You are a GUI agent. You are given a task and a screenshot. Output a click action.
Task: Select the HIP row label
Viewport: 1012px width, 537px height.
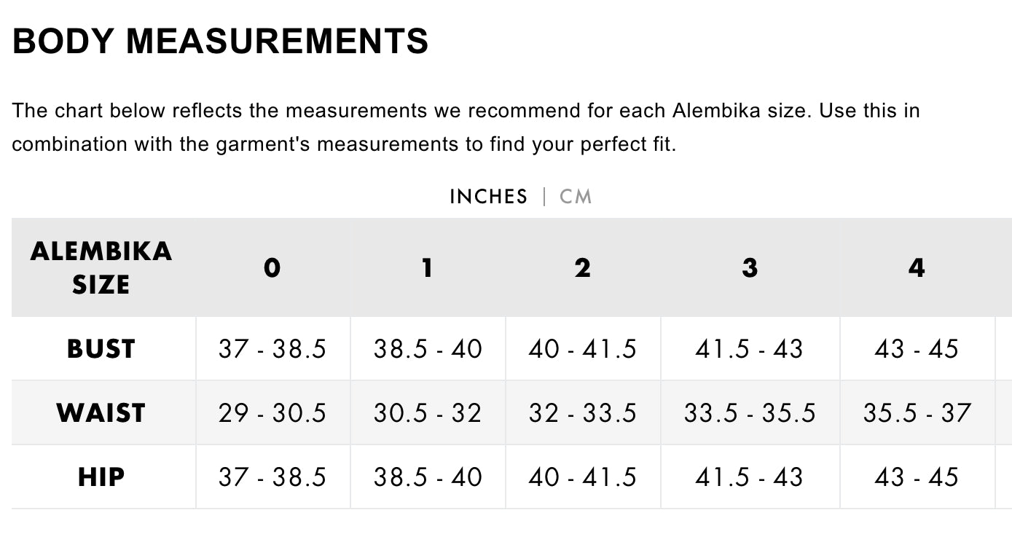pos(101,477)
